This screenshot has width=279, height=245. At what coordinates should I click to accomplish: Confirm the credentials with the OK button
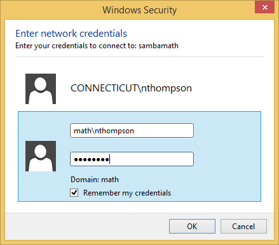[192, 227]
